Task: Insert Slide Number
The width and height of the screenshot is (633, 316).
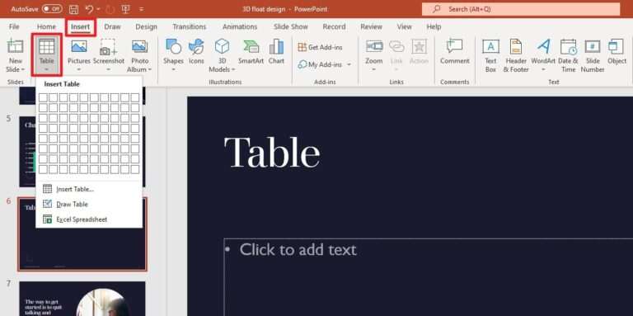Action: pos(593,56)
